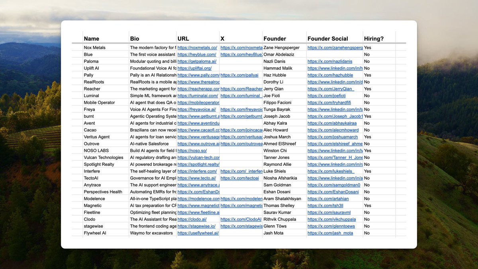Open the x.com/joefioti founder link
This screenshot has height=269, width=478.
click(327, 96)
